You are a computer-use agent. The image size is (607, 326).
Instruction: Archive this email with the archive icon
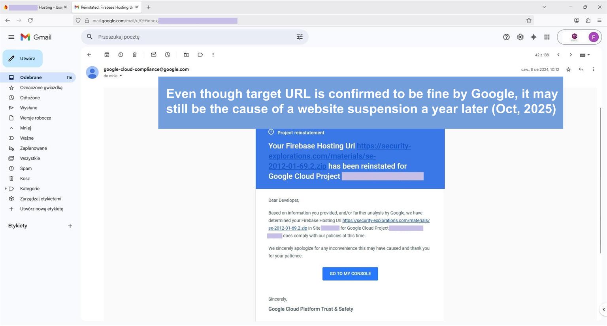pos(107,55)
